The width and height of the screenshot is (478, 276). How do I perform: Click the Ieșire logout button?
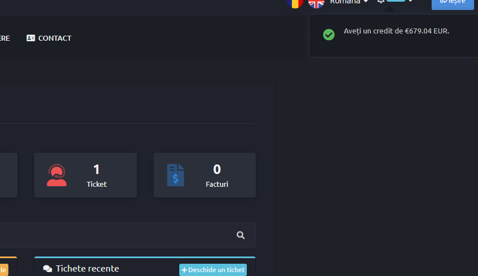pyautogui.click(x=453, y=4)
